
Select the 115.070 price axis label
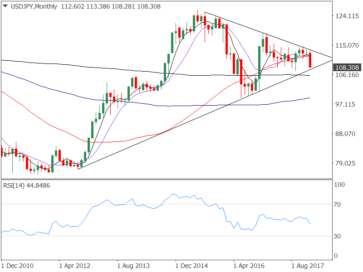point(347,45)
